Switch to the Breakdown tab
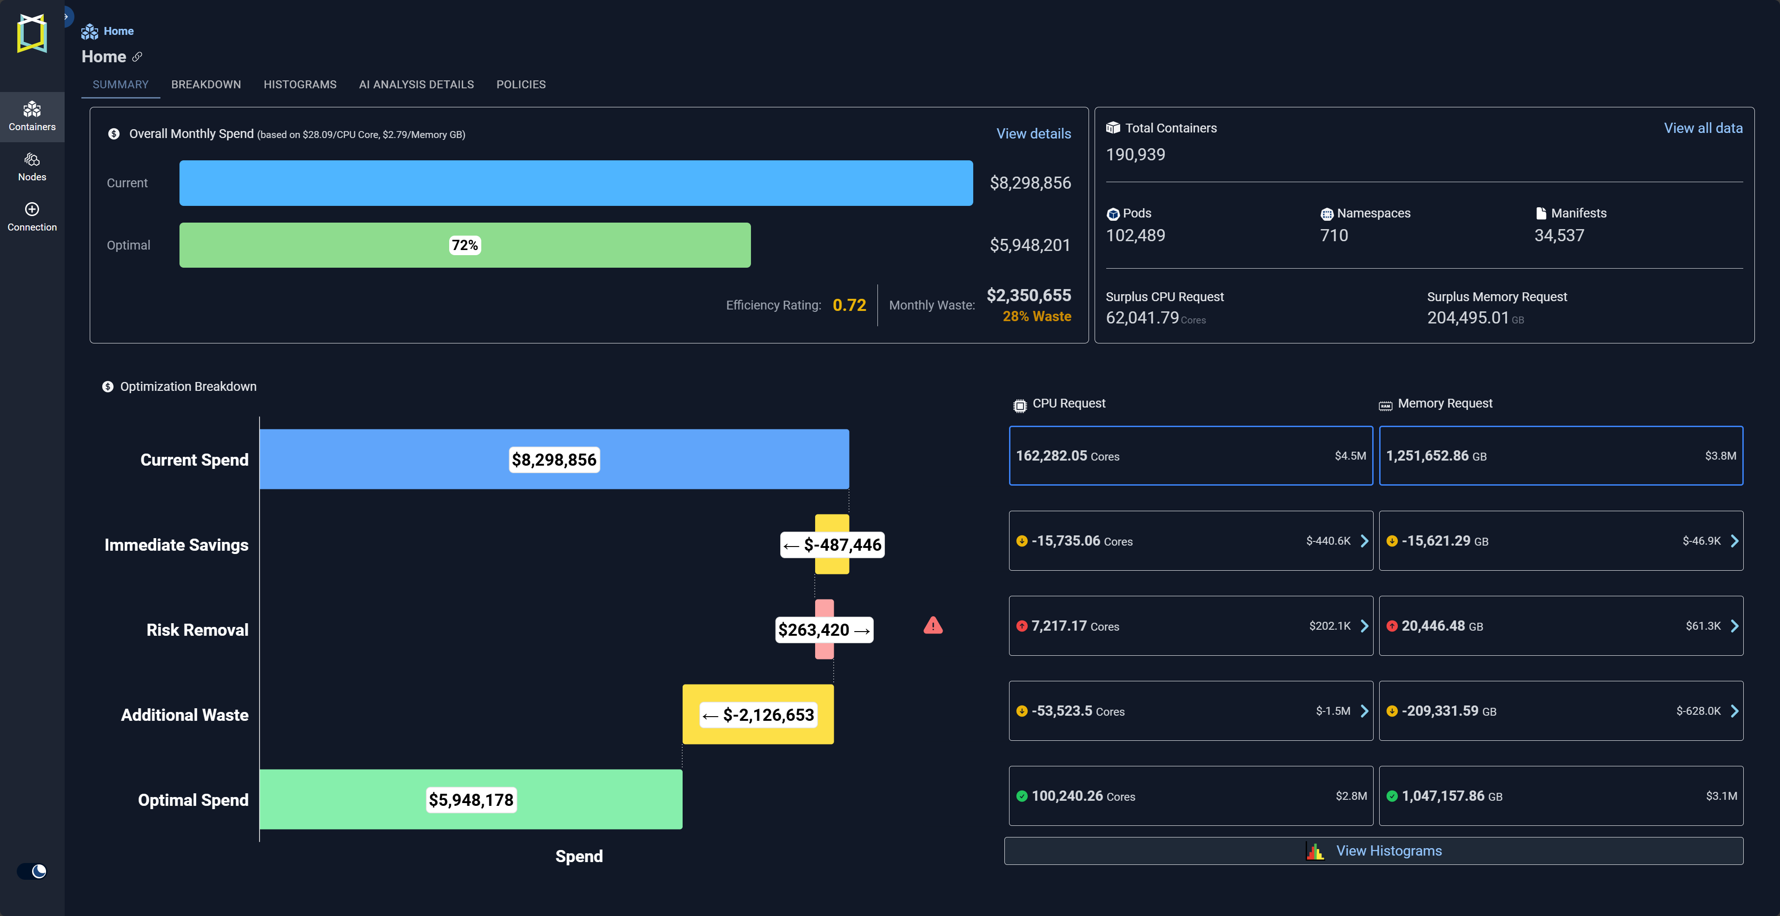The width and height of the screenshot is (1780, 916). tap(206, 84)
